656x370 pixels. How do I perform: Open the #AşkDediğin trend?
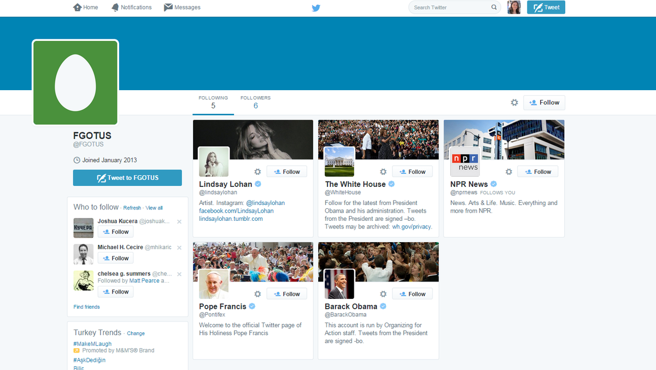coord(90,360)
